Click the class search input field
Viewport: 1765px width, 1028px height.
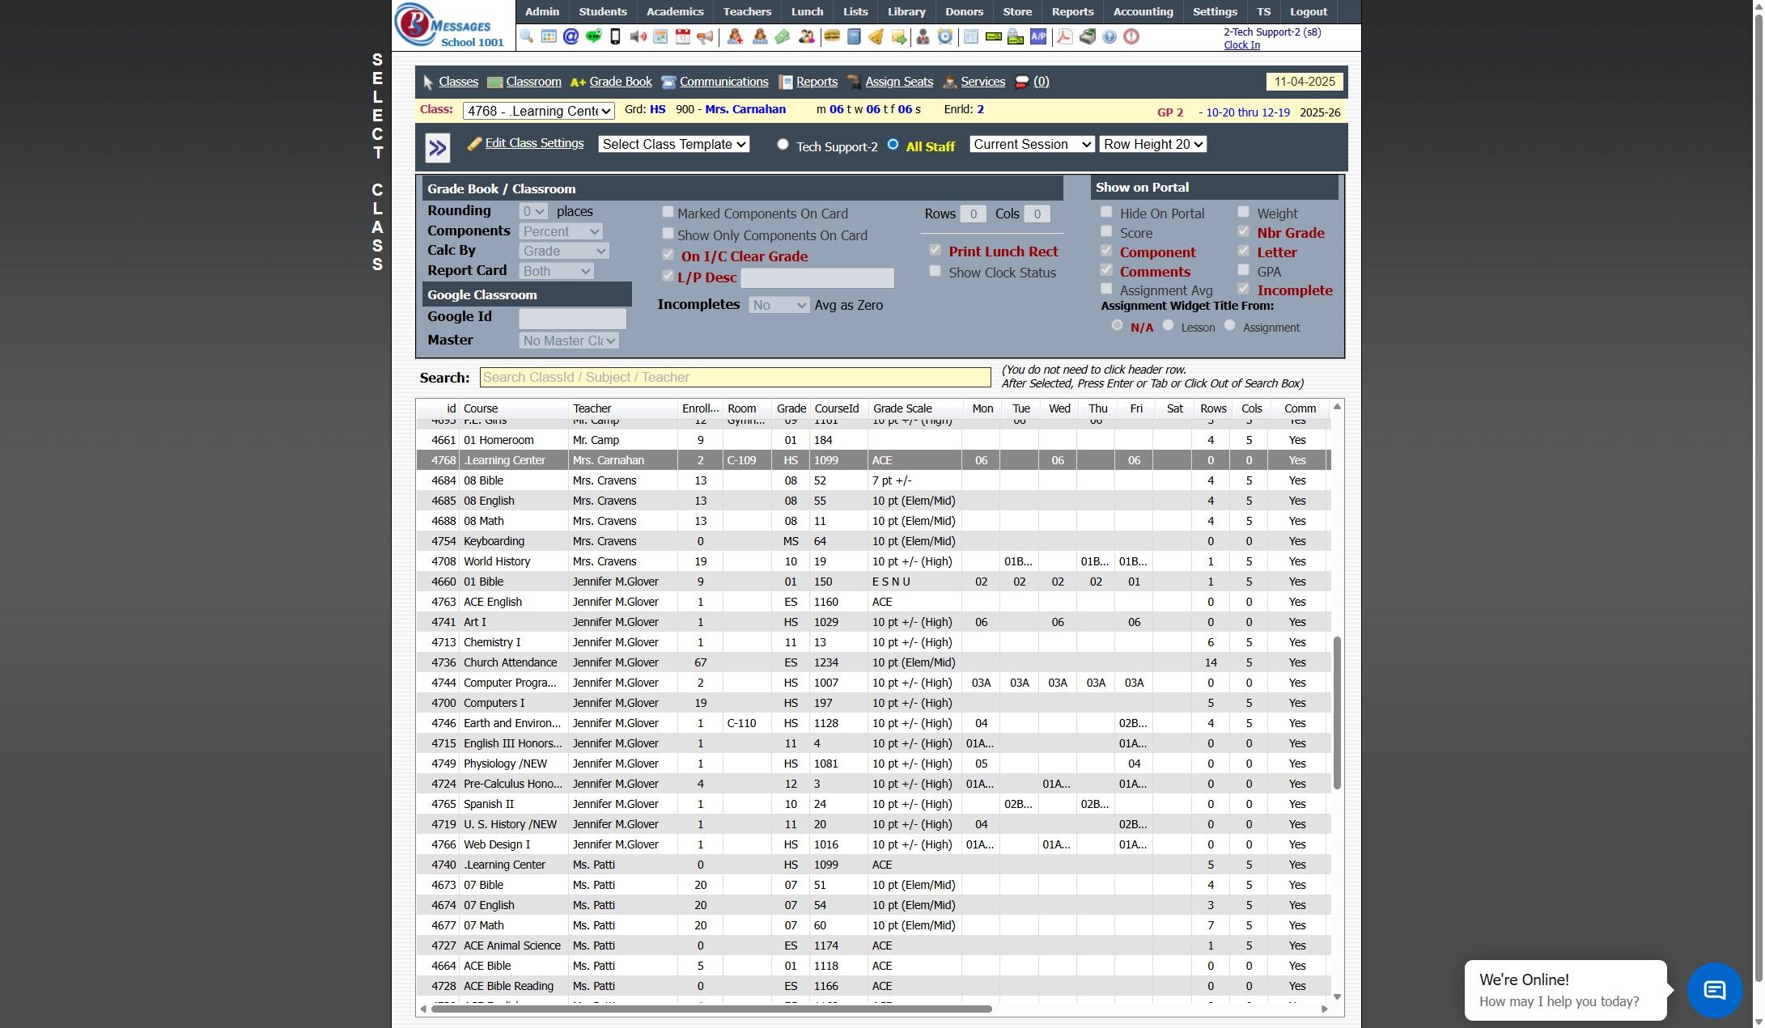pos(735,378)
